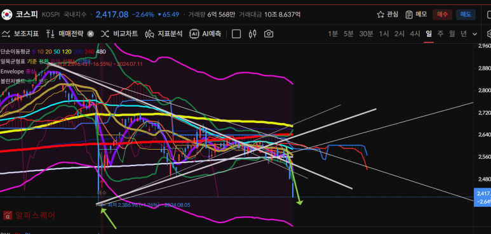491x234 pixels.
Task: Click the 거래량 6억 568만 volume value
Action: coord(212,15)
